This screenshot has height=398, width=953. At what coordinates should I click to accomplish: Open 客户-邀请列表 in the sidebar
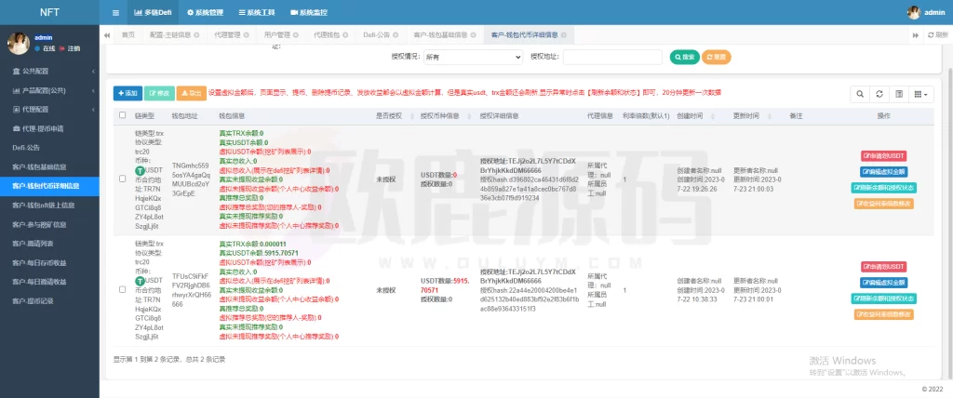click(x=49, y=244)
